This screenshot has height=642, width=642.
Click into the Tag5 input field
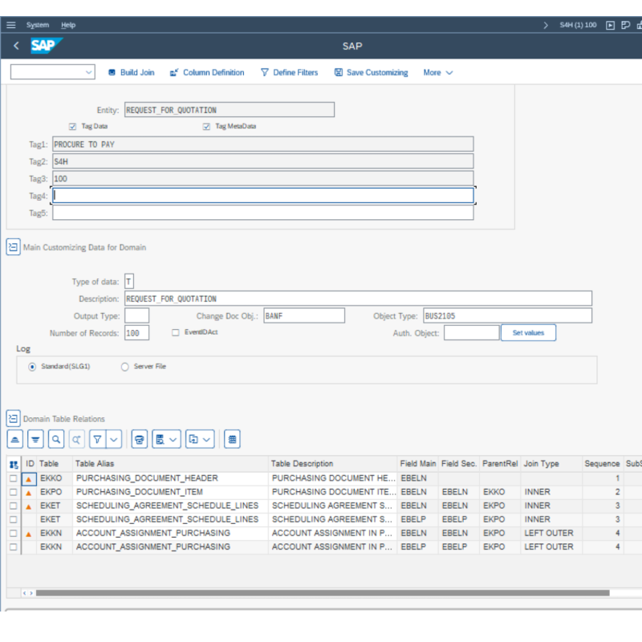(x=262, y=213)
